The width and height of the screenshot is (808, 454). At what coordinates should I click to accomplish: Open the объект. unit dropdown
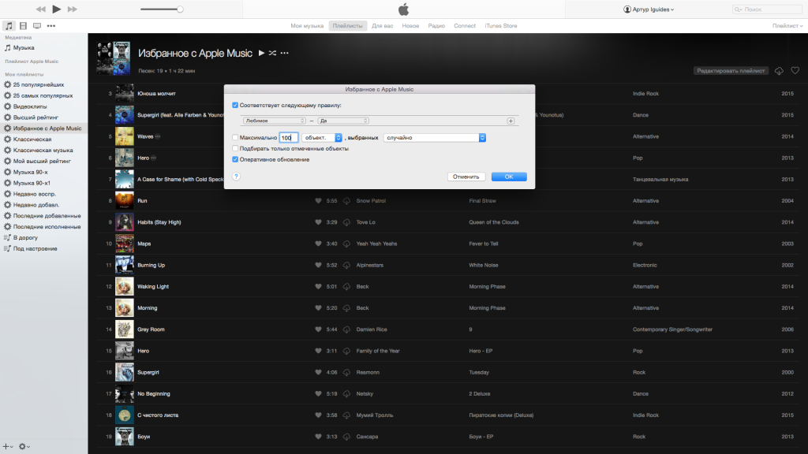322,137
